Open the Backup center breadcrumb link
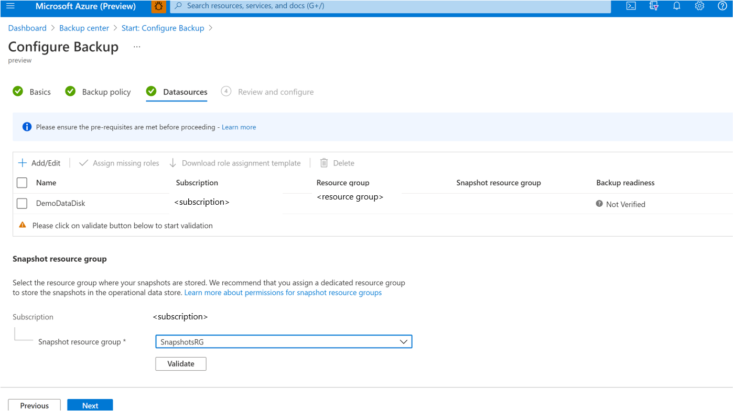733x411 pixels. 84,28
